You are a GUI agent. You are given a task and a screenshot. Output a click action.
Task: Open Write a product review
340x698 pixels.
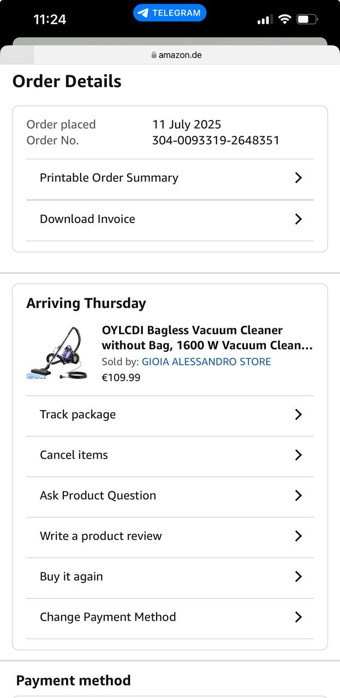[101, 536]
